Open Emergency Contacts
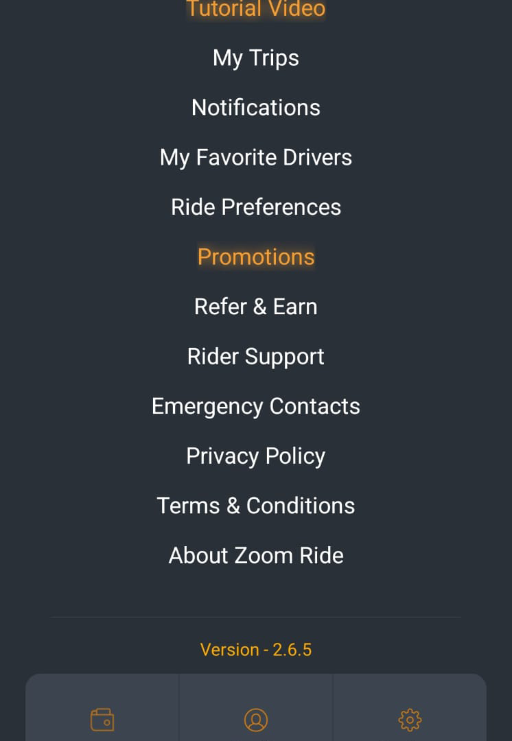 click(x=256, y=406)
